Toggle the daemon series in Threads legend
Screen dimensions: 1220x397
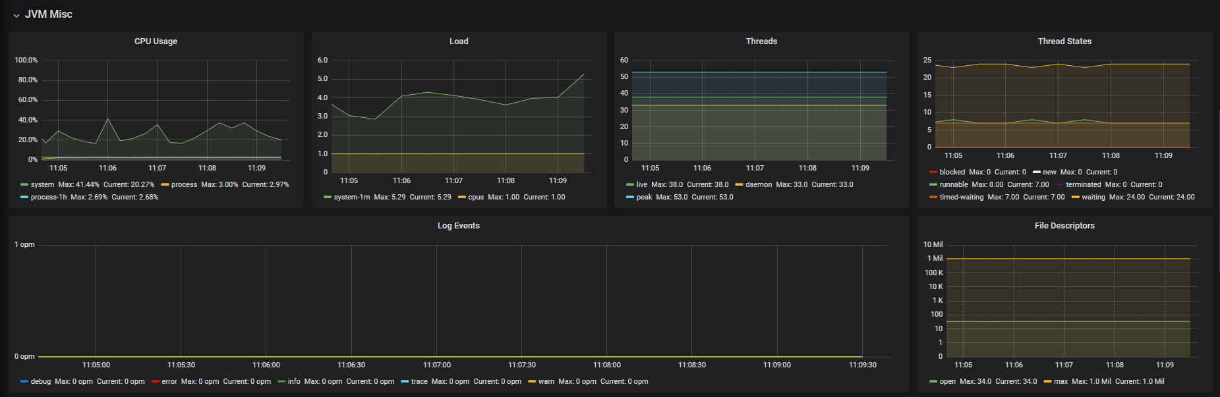pyautogui.click(x=759, y=184)
